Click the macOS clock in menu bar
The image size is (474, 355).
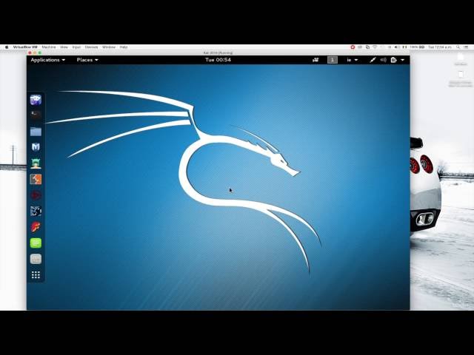[x=440, y=47]
